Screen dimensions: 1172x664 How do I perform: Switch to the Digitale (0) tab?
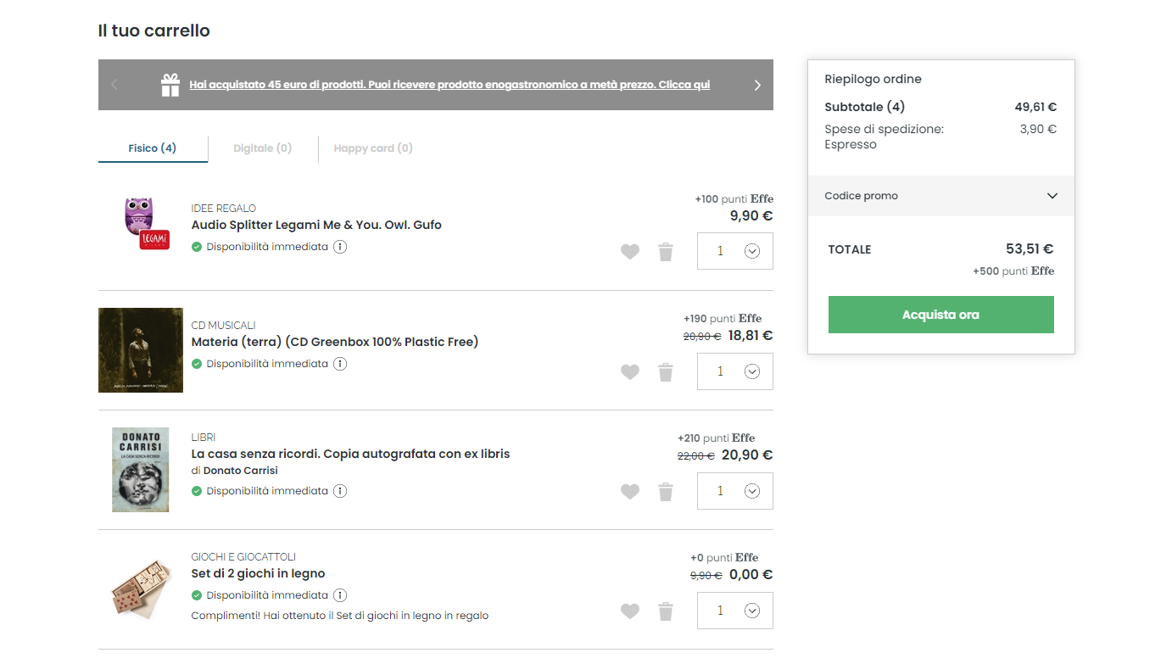click(262, 148)
